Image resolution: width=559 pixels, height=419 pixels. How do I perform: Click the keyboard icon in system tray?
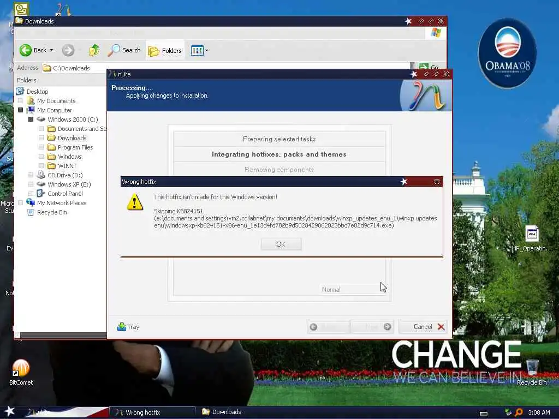(484, 414)
